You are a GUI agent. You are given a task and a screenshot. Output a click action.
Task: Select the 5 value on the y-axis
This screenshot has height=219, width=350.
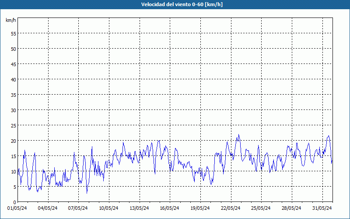pyautogui.click(x=15, y=187)
